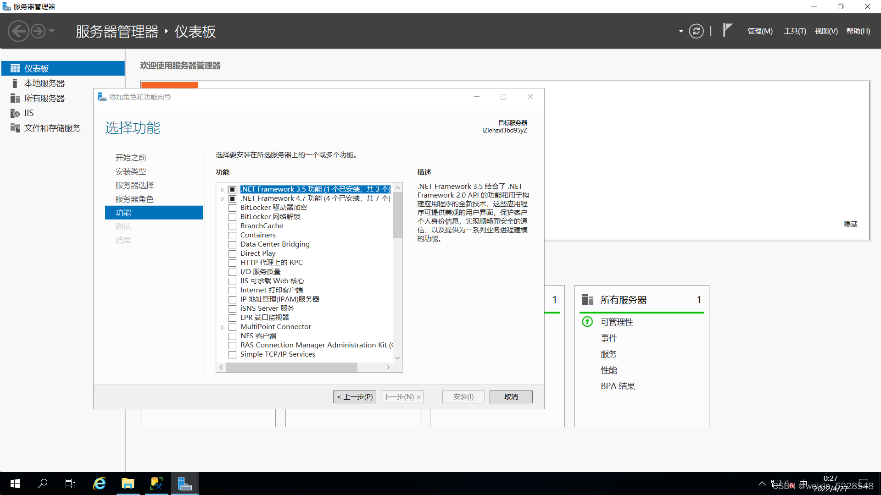The image size is (881, 495).
Task: Expand .NET Framework 4.7 功能 tree node
Action: [223, 199]
